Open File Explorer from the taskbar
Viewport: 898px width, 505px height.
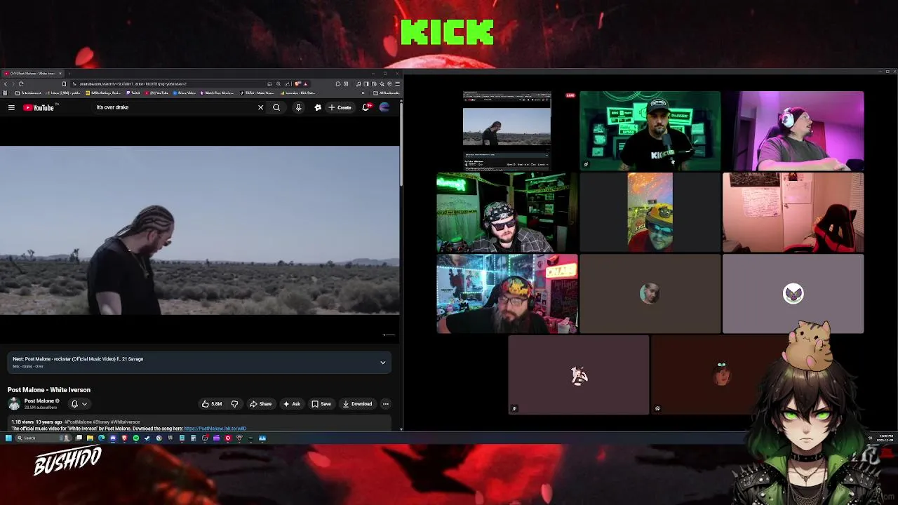(x=90, y=438)
